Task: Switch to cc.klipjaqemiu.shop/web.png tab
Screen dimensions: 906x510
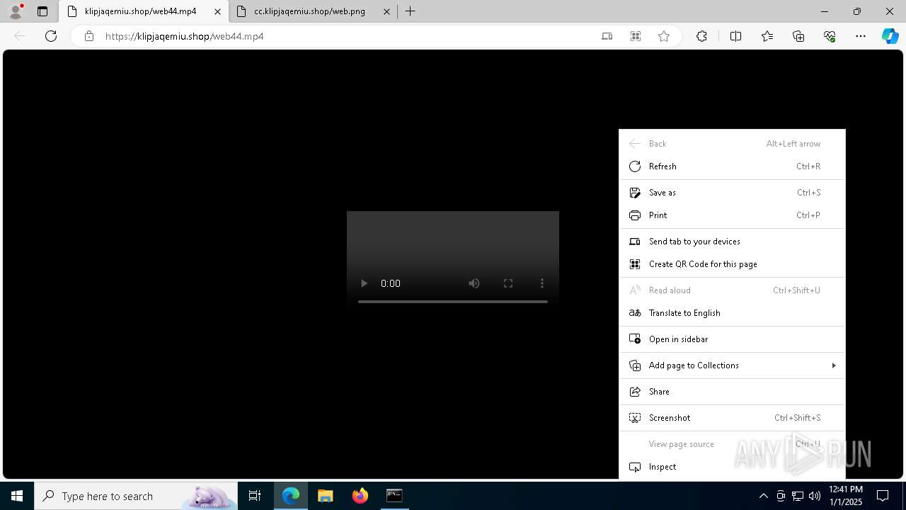Action: point(314,11)
